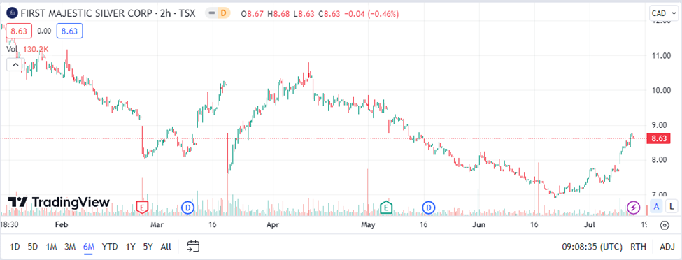This screenshot has height=260, width=682.
Task: Click the 9.00 price axis label
Action: coord(659,125)
